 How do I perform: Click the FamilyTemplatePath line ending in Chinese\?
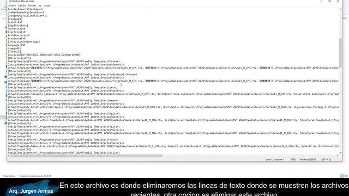point(64,62)
